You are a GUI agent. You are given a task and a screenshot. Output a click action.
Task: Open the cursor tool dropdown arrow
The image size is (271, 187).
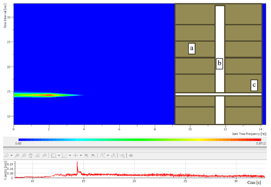(x=12, y=156)
